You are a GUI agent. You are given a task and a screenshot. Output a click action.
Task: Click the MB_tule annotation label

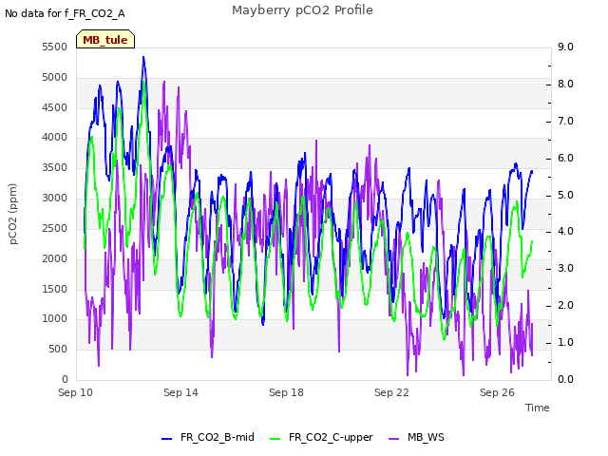tap(105, 40)
